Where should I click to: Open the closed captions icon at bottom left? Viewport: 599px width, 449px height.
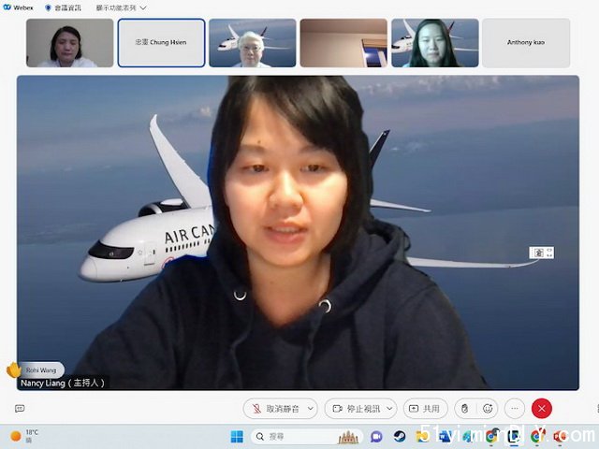tap(20, 409)
